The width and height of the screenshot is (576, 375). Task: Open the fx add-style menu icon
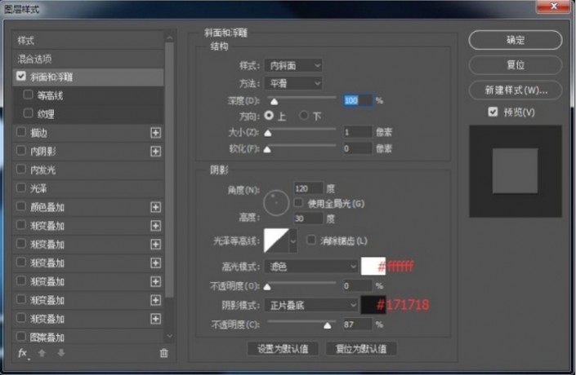[x=23, y=353]
